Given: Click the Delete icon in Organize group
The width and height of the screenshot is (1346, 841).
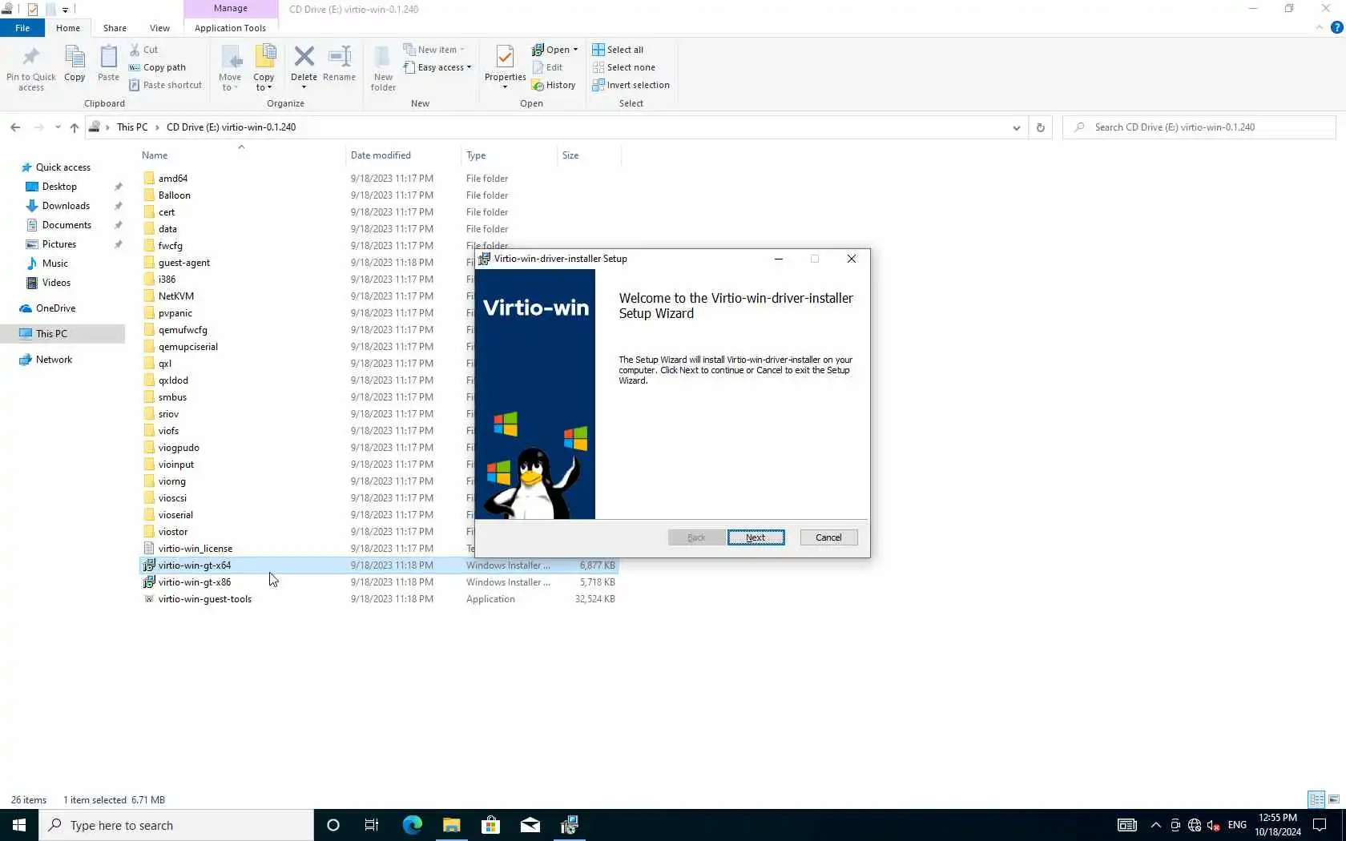Looking at the screenshot, I should [304, 58].
